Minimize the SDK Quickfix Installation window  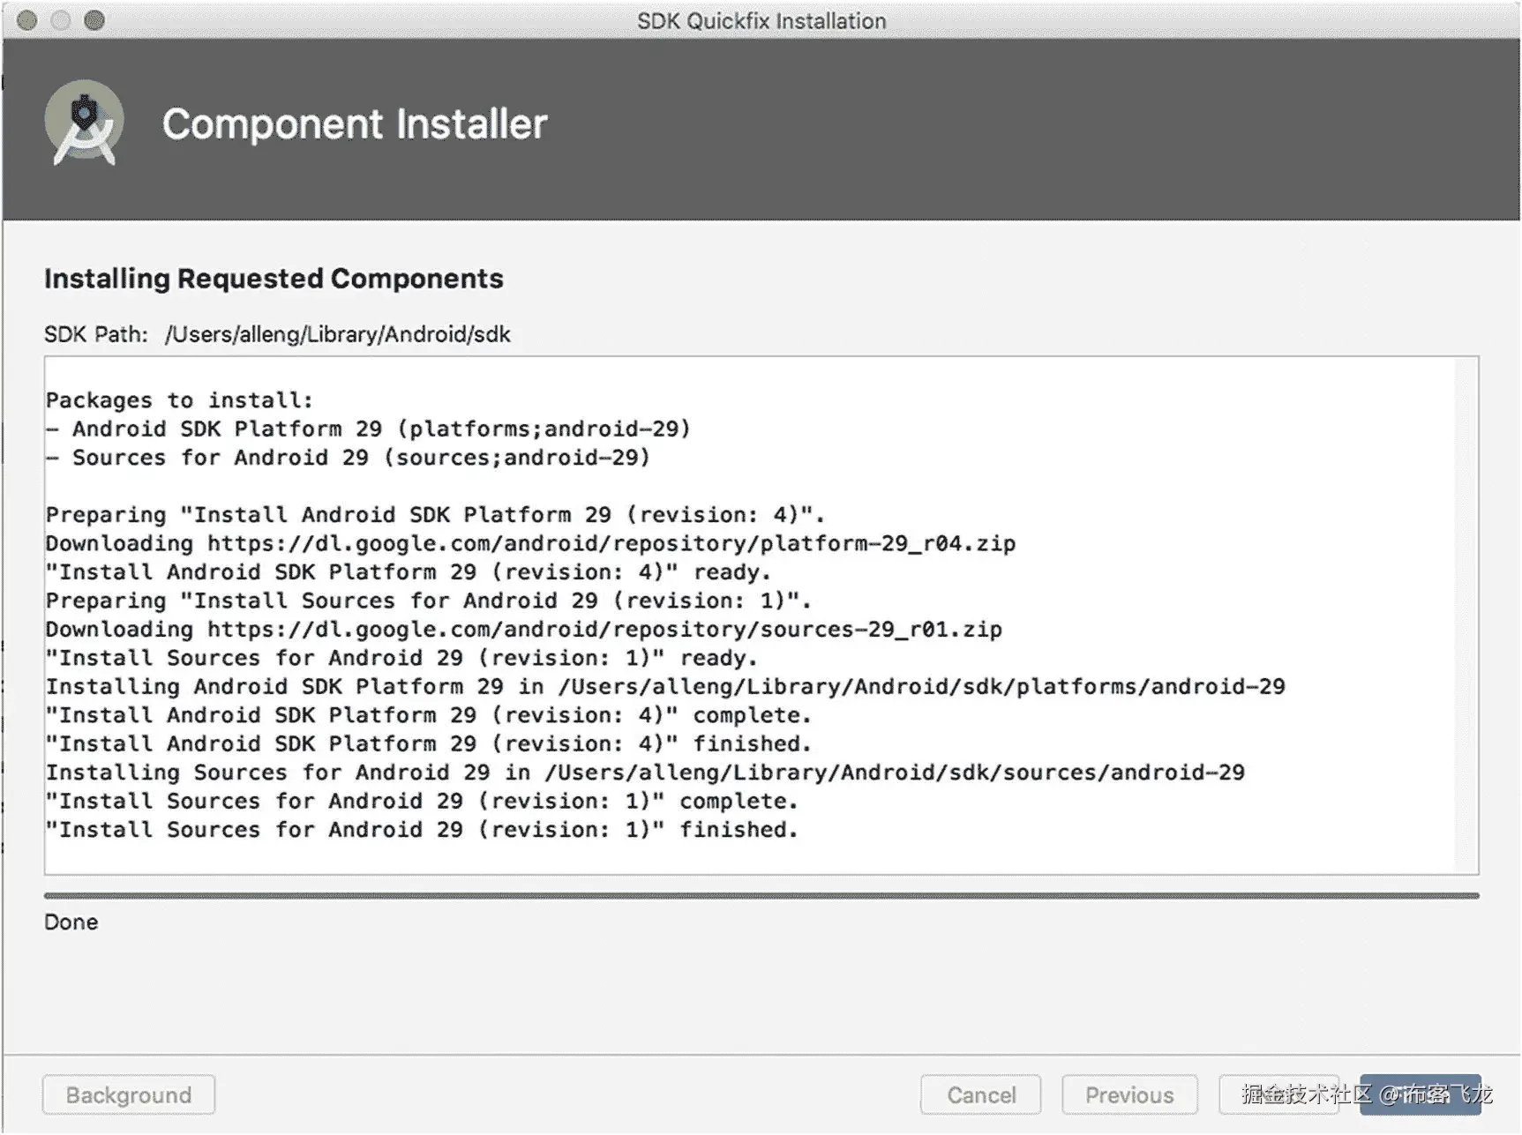pyautogui.click(x=61, y=20)
